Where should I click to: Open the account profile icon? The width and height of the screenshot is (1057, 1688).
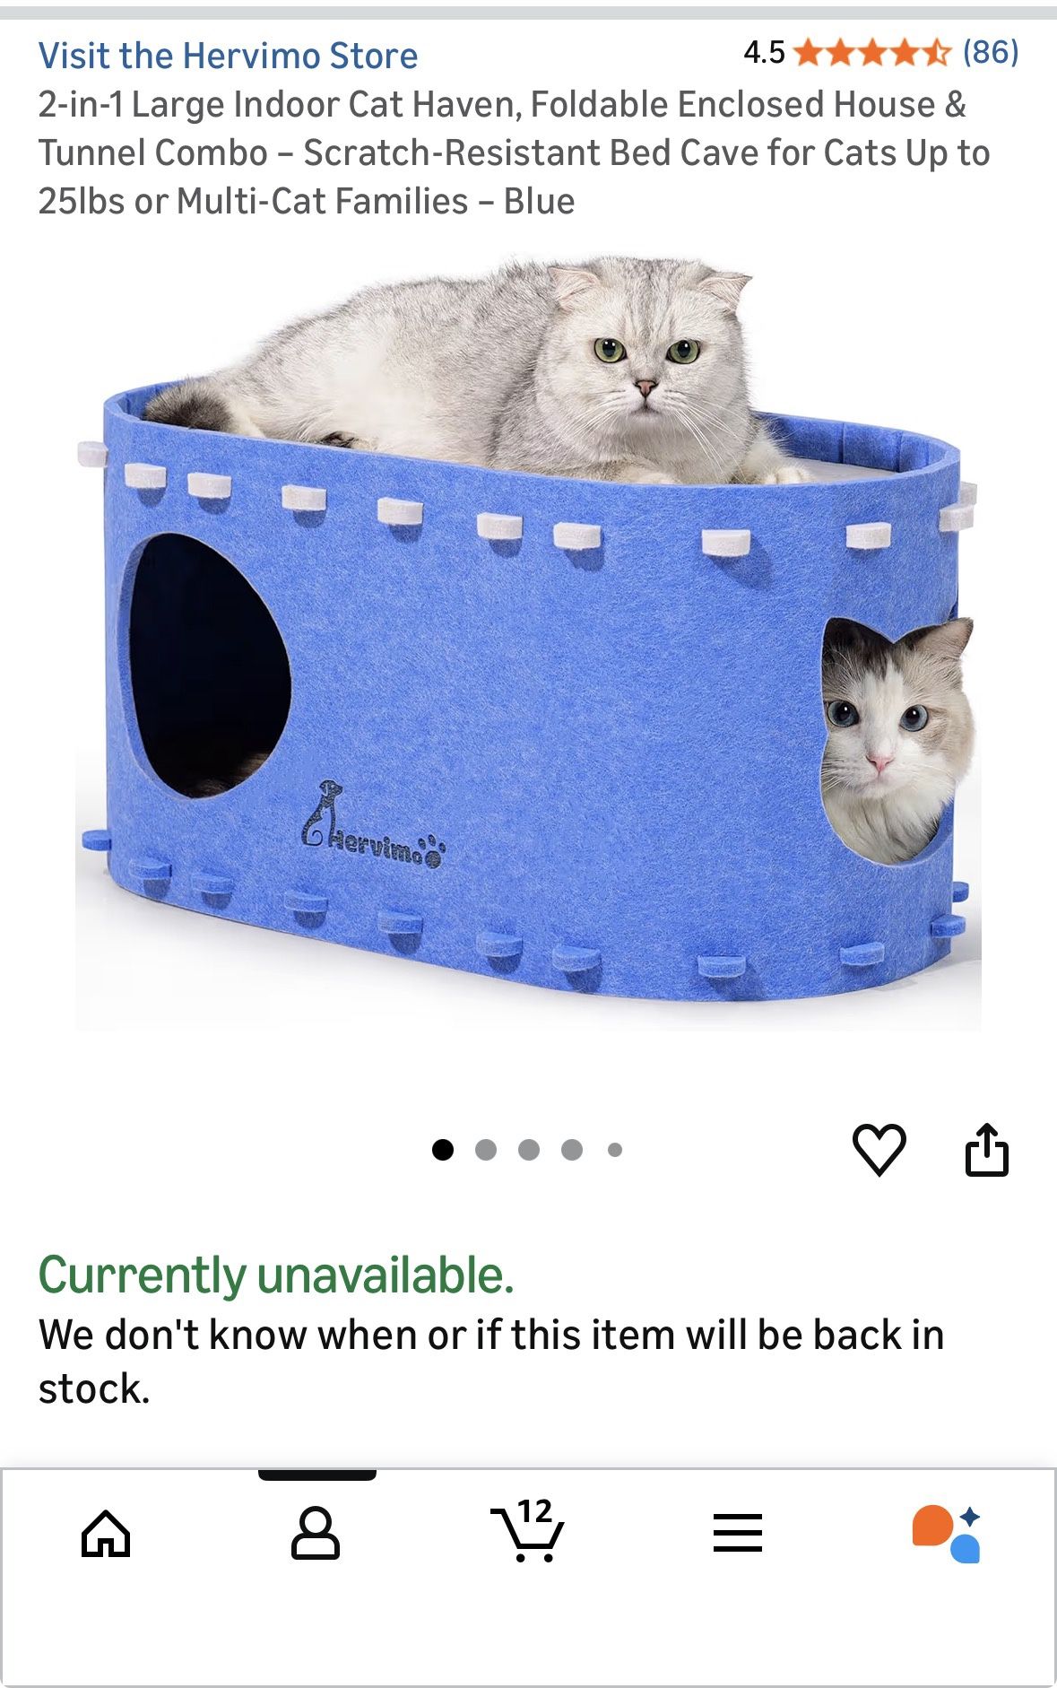(316, 1533)
